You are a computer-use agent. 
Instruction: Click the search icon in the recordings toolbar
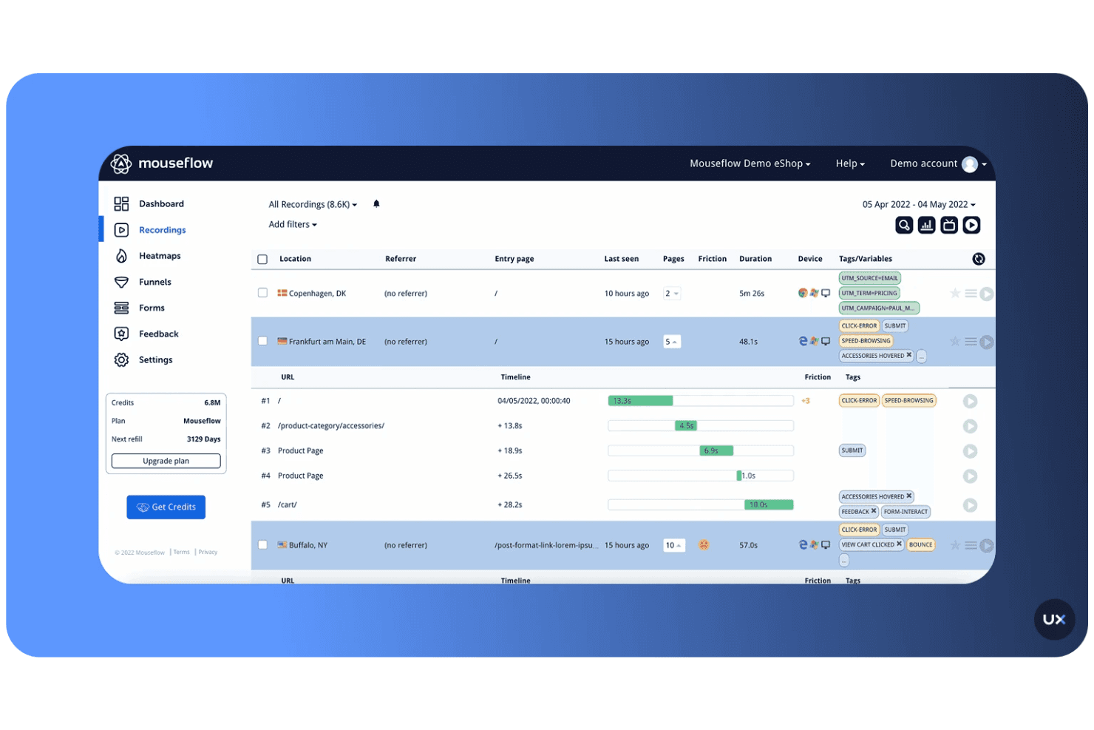pos(903,225)
